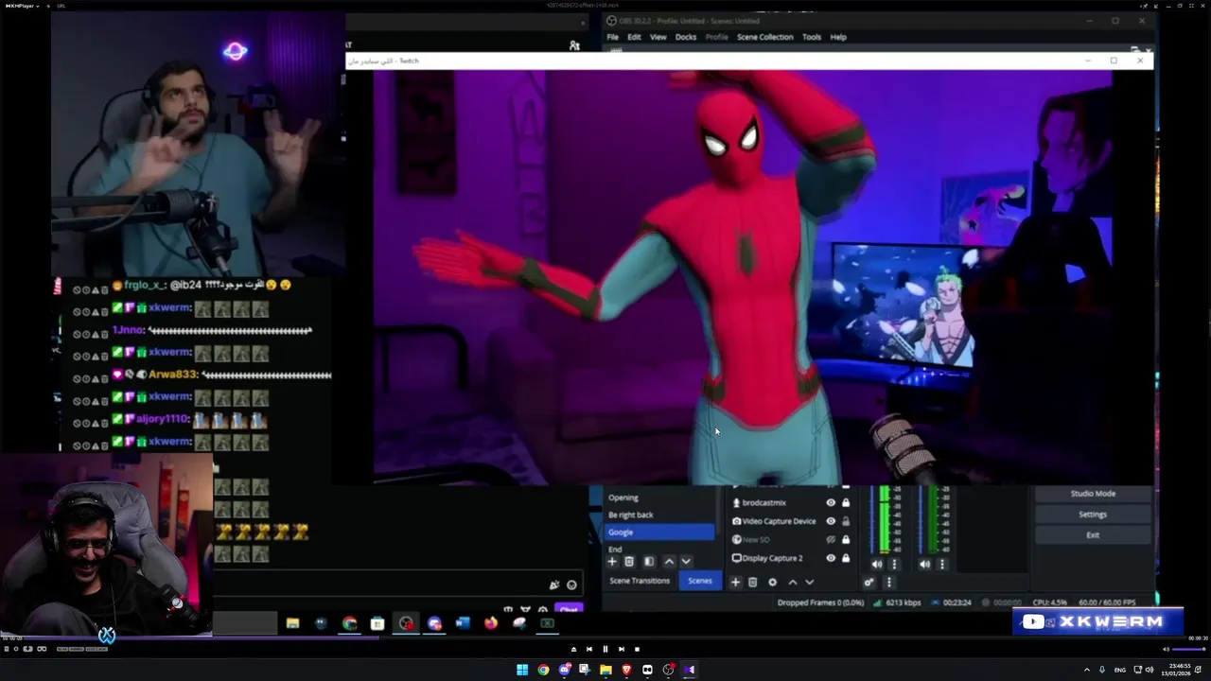
Task: Toggle visibility of Video Capture Device source
Action: pos(831,521)
